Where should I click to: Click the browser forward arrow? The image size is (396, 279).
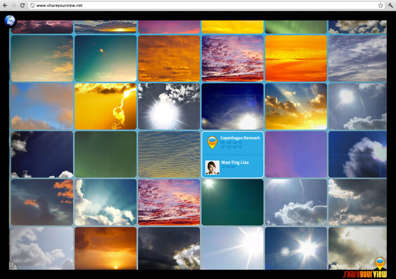[x=14, y=5]
